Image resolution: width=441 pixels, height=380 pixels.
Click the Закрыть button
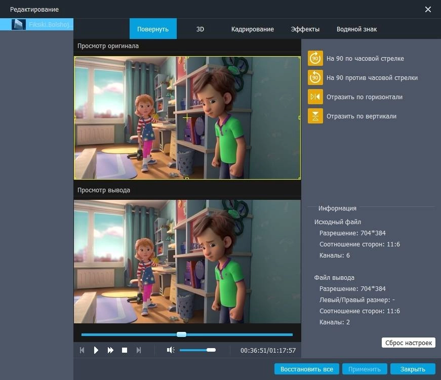(413, 369)
